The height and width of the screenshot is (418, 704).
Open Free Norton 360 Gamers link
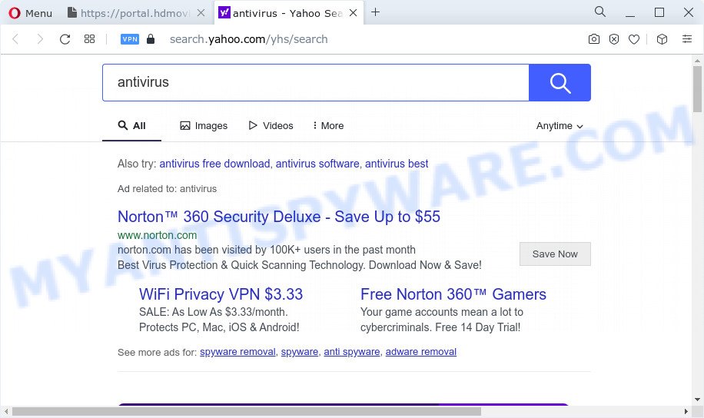click(x=453, y=294)
